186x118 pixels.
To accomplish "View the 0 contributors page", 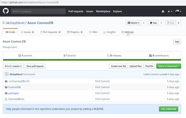I will tap(159, 56).
